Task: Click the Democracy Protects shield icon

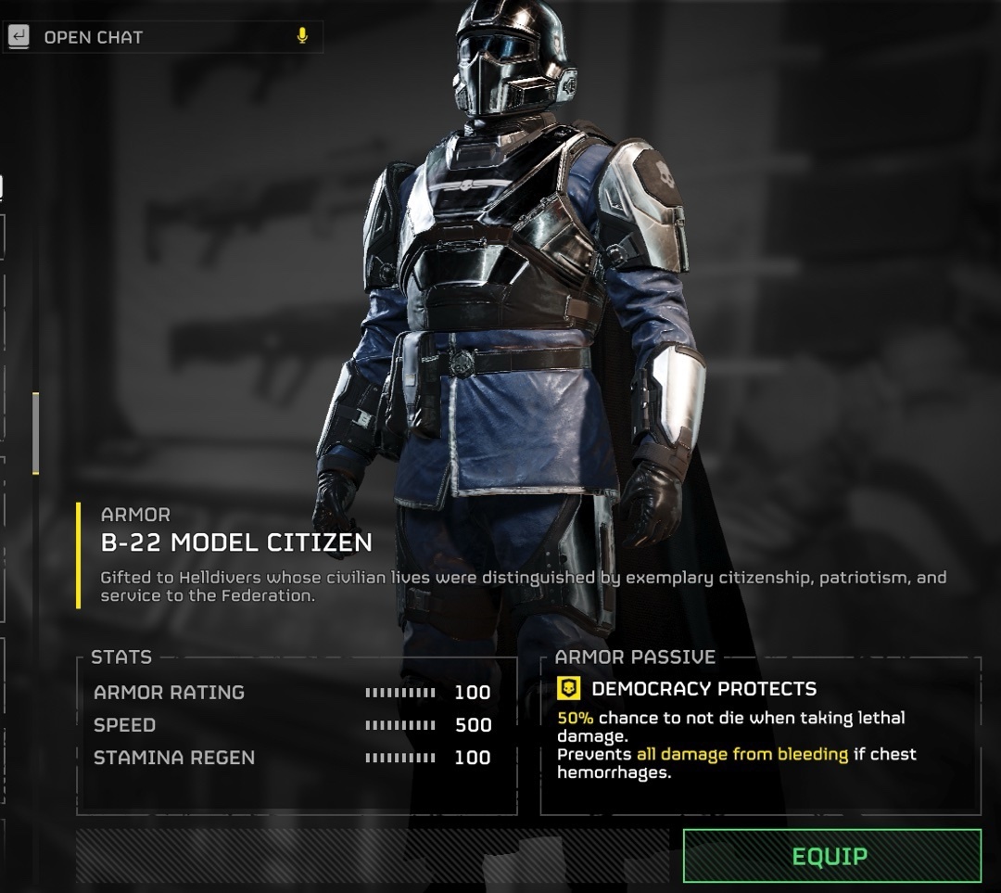Action: pos(568,688)
